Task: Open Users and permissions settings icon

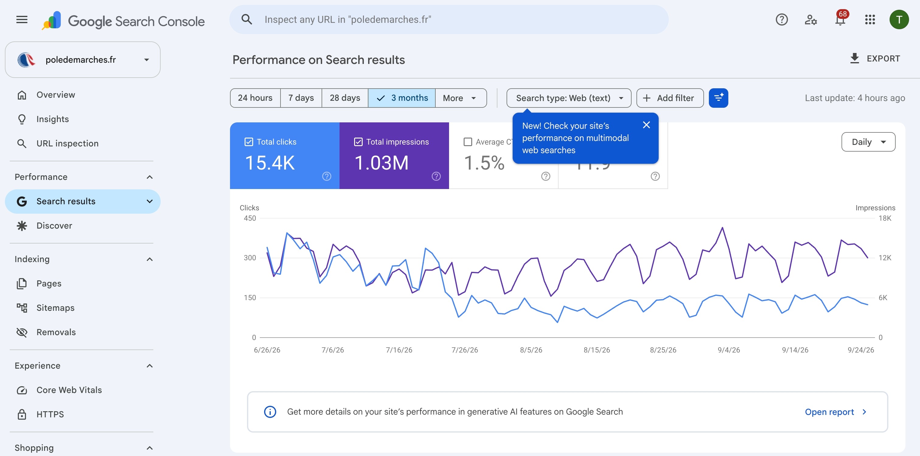Action: click(x=811, y=20)
